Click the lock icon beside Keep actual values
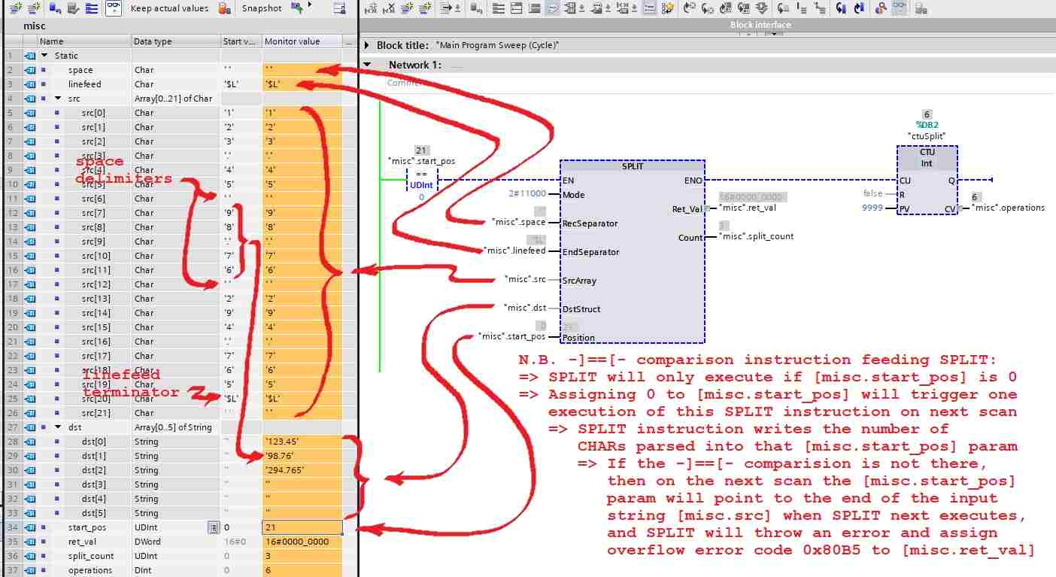This screenshot has height=577, width=1056. [x=224, y=8]
